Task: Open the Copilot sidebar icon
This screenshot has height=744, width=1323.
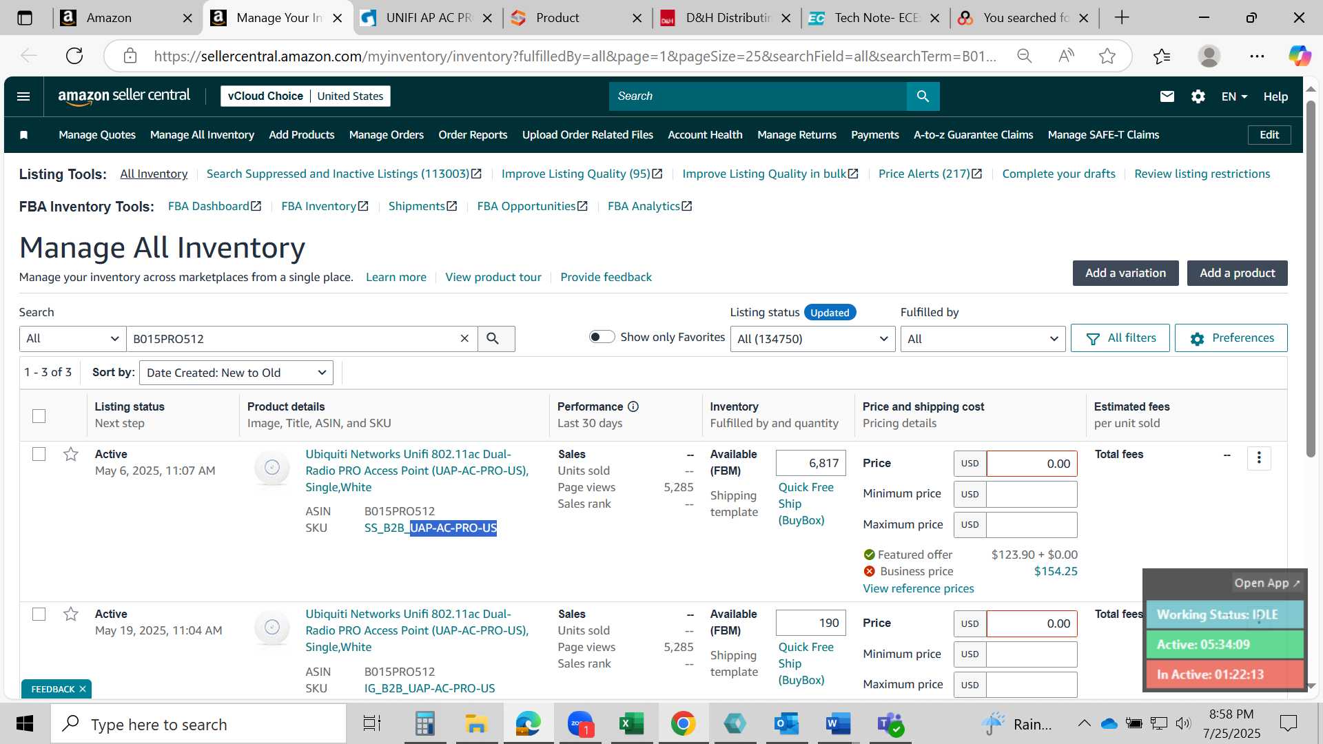Action: tap(1300, 56)
